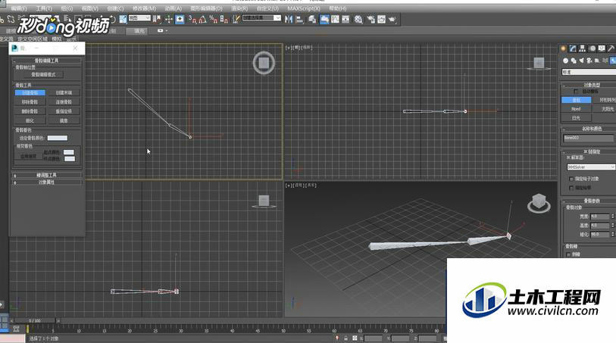
Task: Open the Schematic View icon
Action: coord(346,19)
